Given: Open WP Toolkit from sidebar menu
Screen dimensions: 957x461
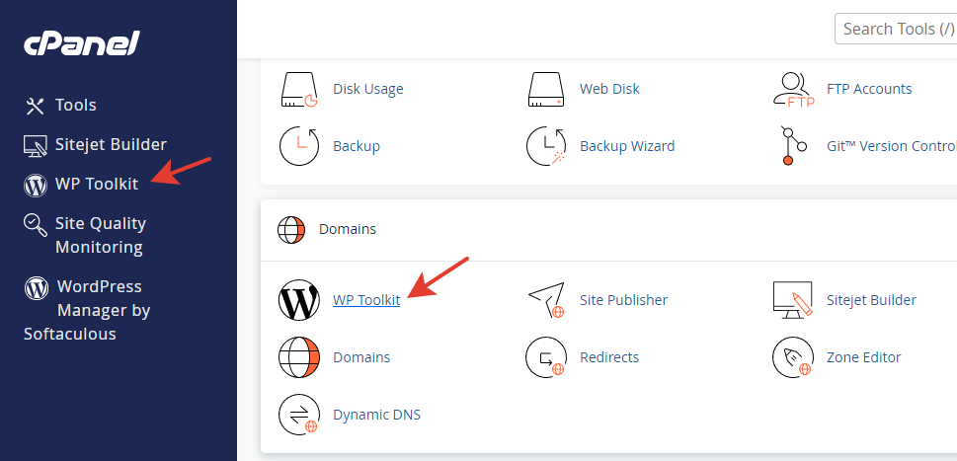Looking at the screenshot, I should (x=97, y=184).
